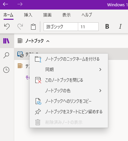The image size is (128, 141).
Task: Open the ヘルプ tab
Action: click(x=87, y=15)
